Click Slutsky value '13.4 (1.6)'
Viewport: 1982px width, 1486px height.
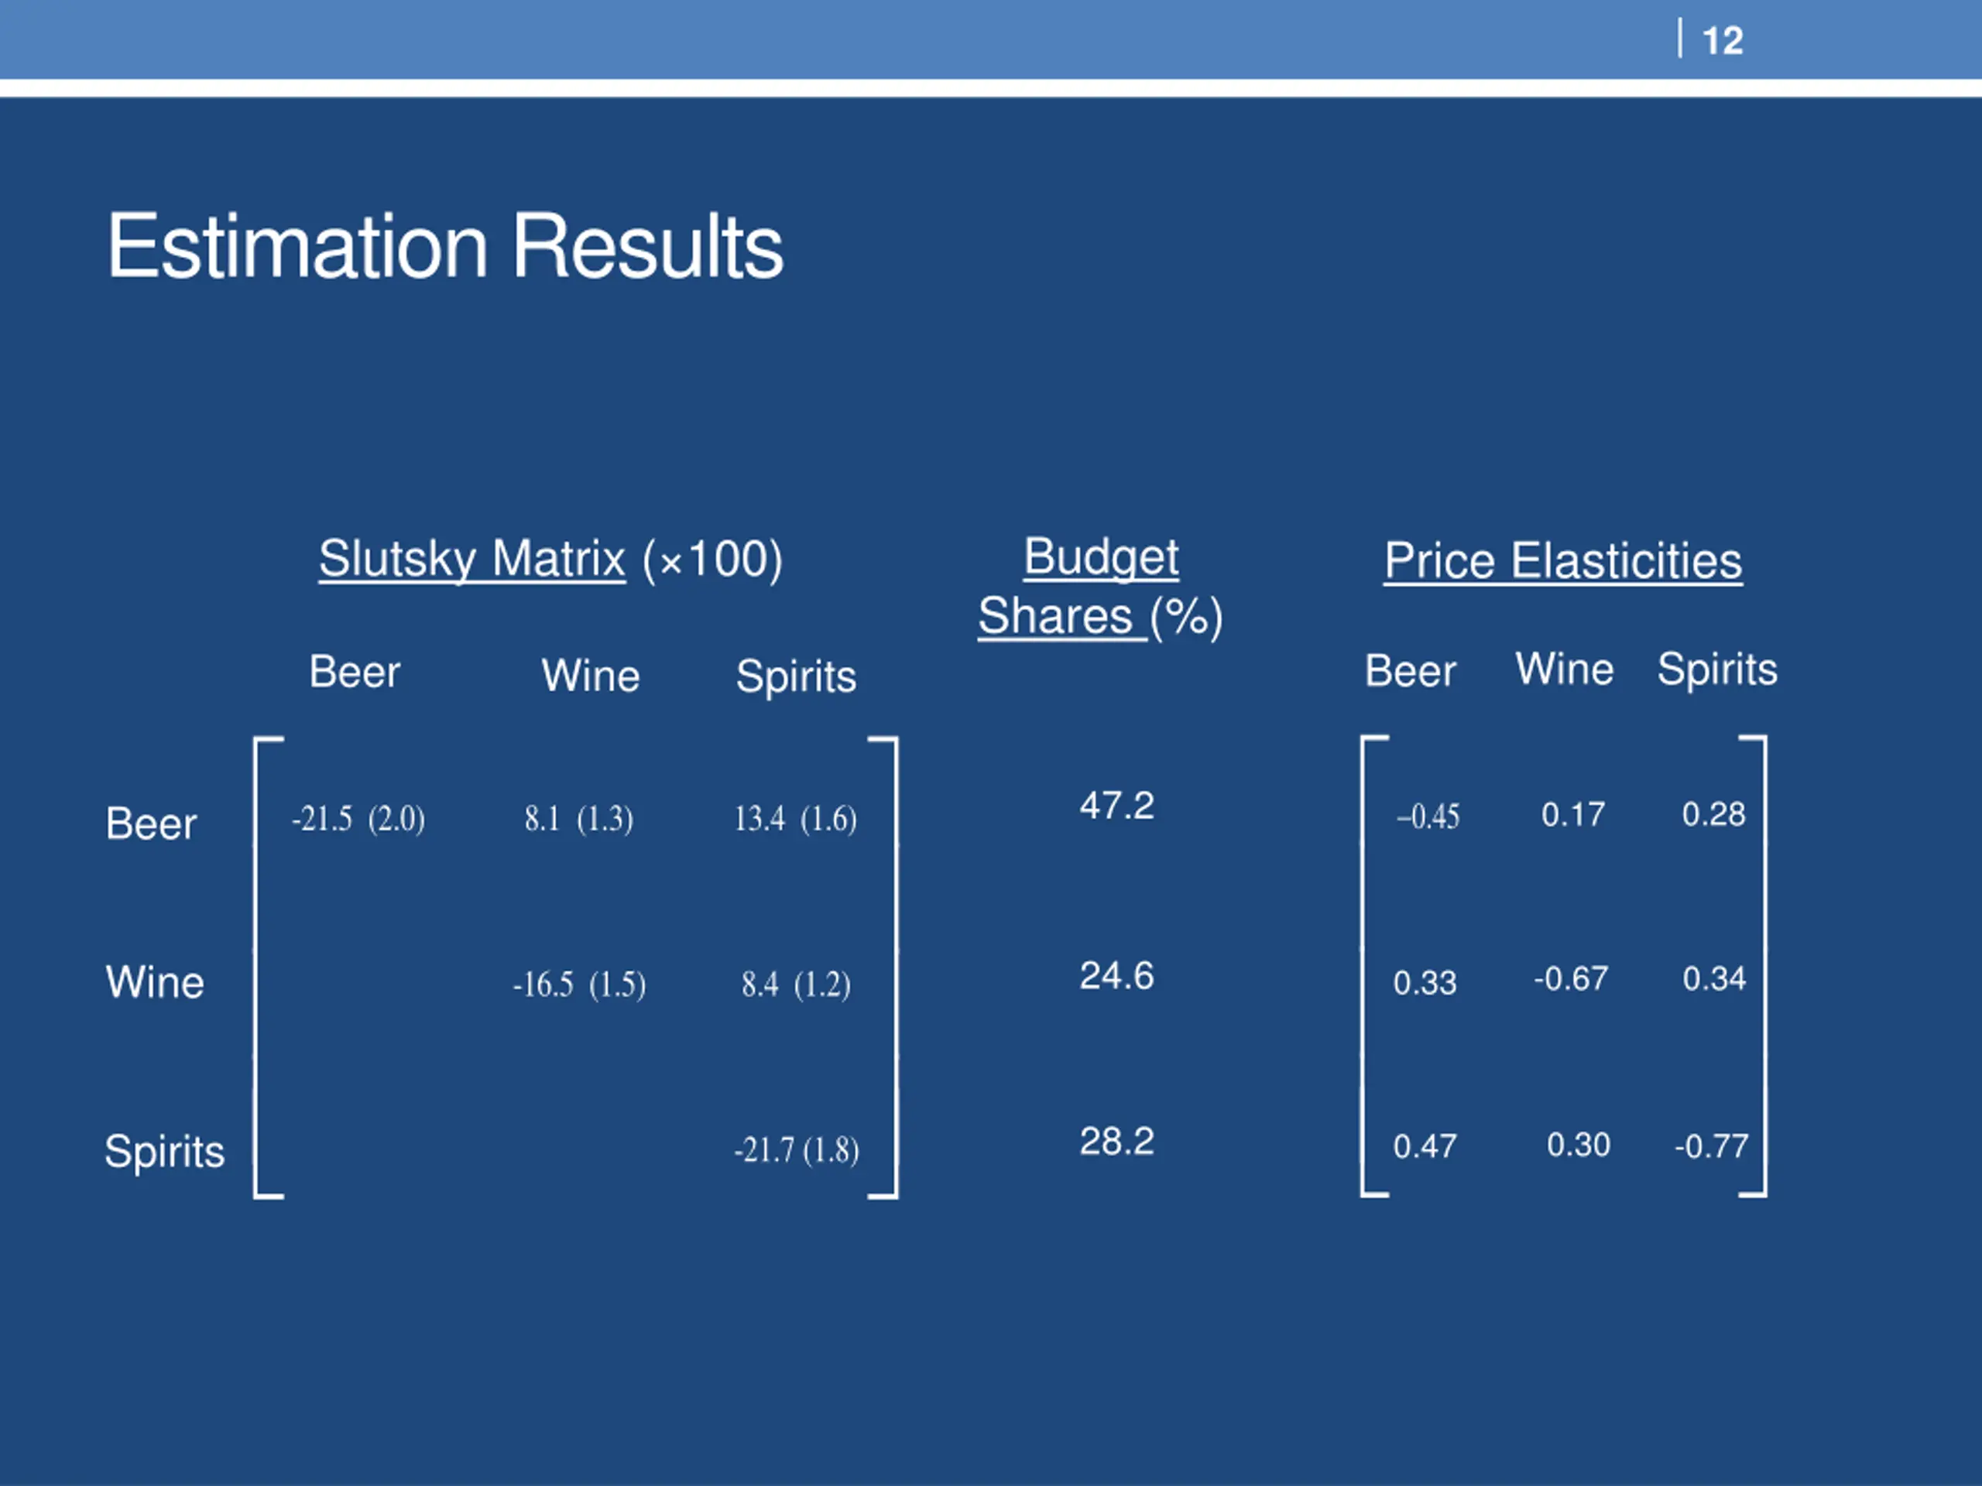click(796, 819)
